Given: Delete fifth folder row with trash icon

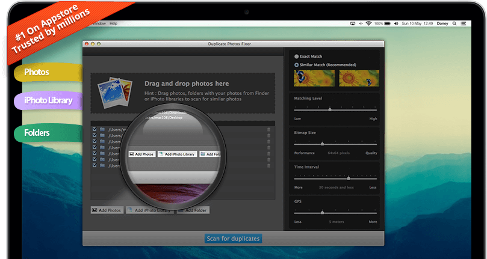Looking at the screenshot, I should (x=268, y=154).
